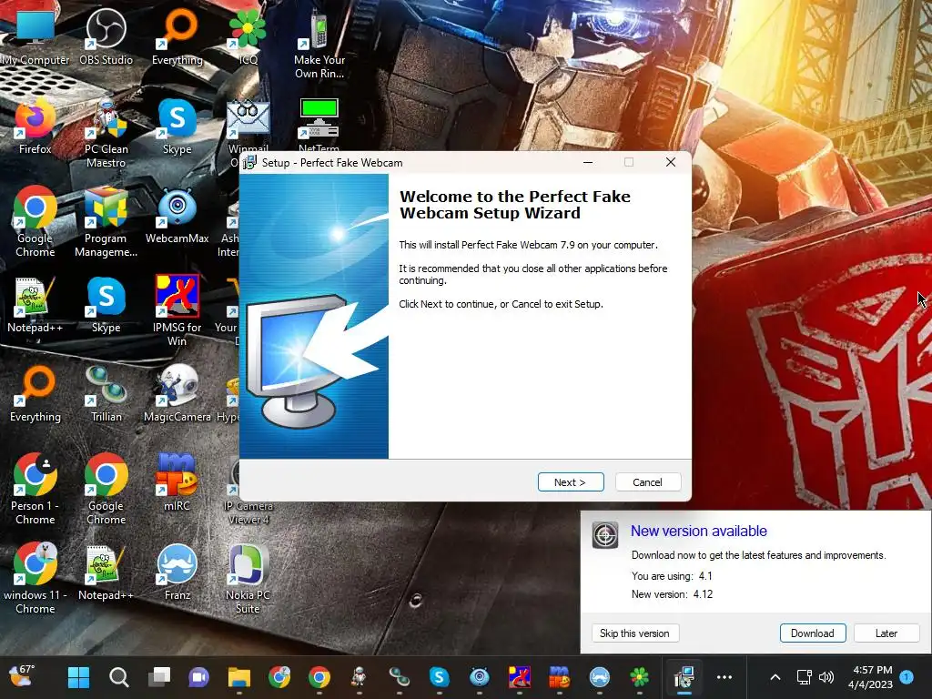This screenshot has width=932, height=699.
Task: Minimize the Setup - Perfect Fake Webcam window
Action: click(588, 162)
